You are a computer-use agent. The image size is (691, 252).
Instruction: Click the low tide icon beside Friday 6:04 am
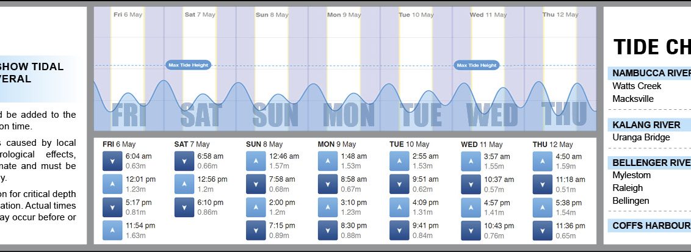coord(112,160)
